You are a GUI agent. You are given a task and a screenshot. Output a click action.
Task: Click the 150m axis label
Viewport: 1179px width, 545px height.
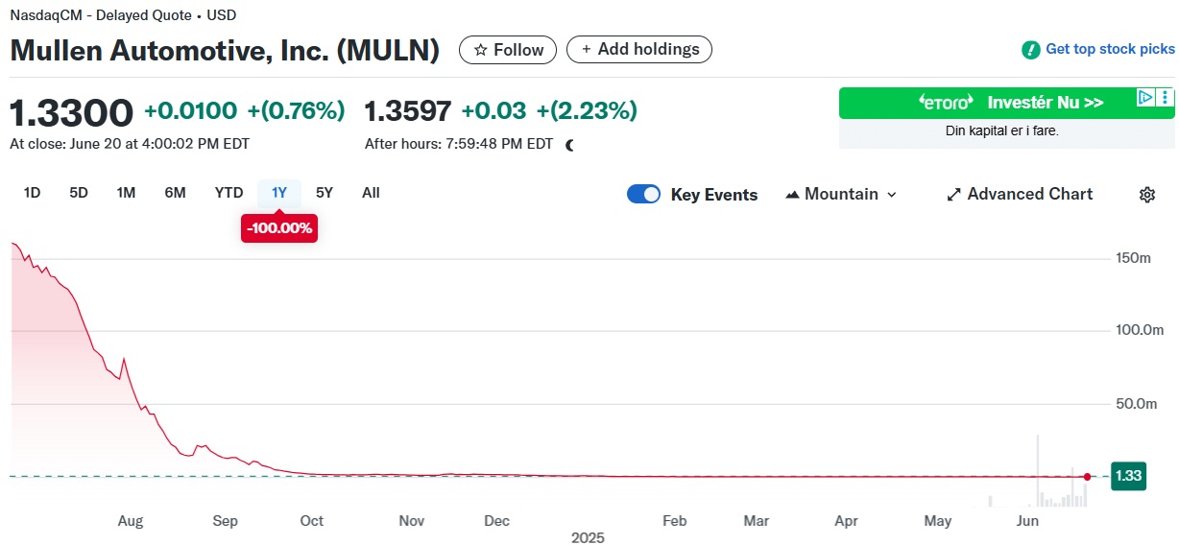(1133, 259)
